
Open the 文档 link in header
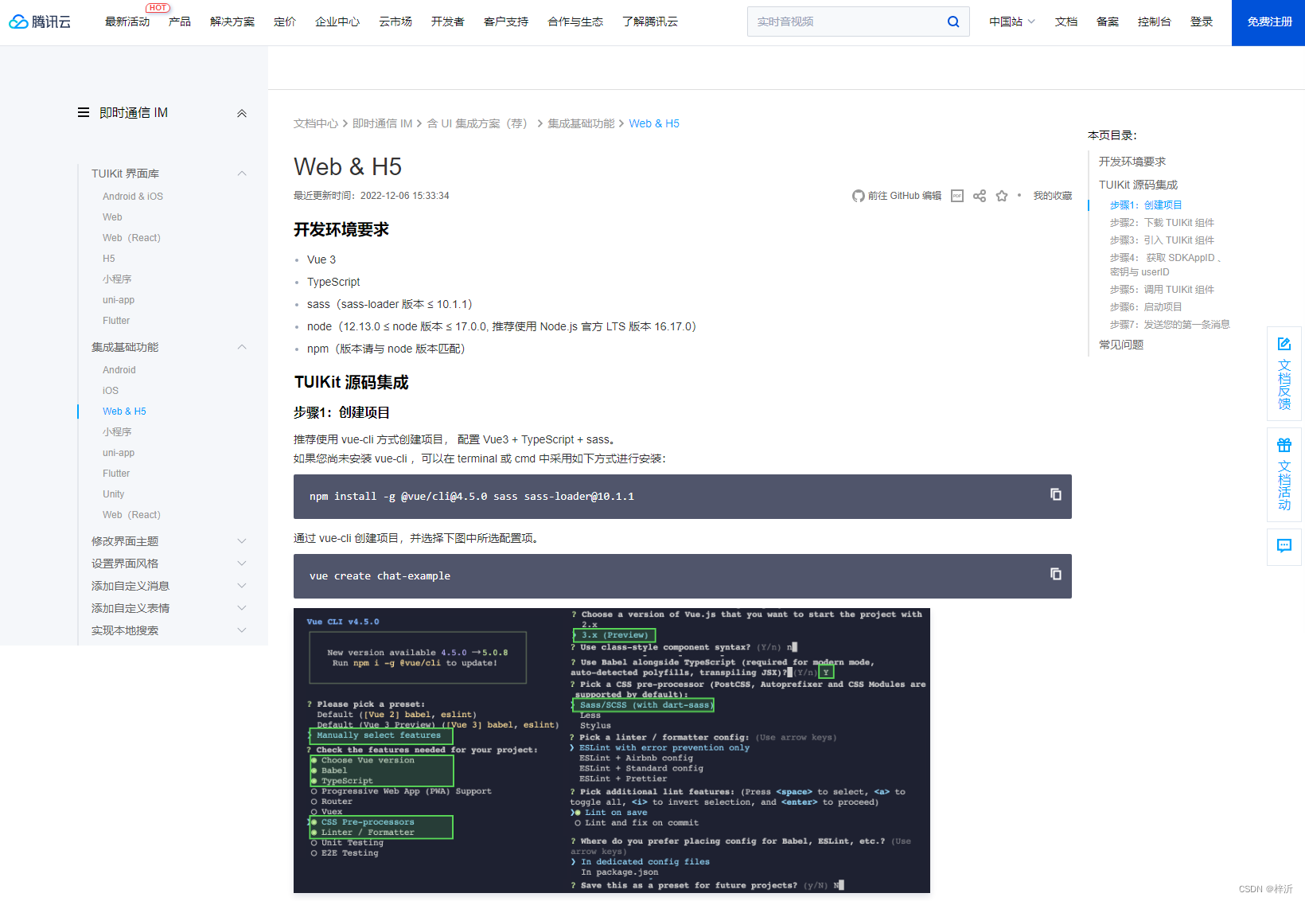1066,21
